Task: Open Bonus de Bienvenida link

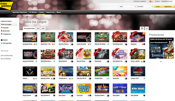Action: [x=7, y=55]
